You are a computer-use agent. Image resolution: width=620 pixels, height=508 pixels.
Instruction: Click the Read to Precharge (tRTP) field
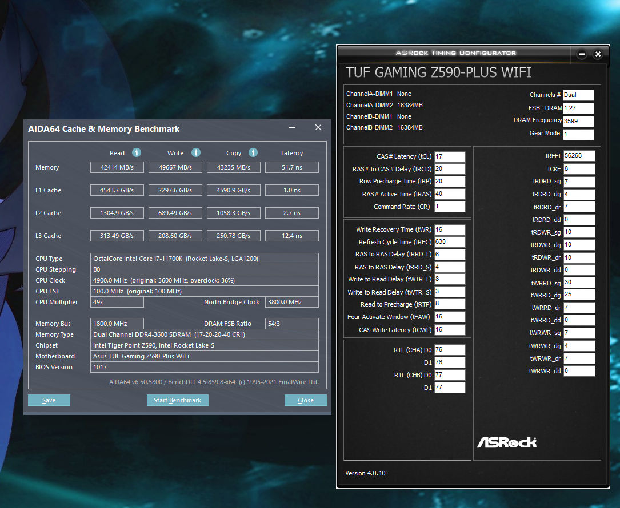(450, 304)
